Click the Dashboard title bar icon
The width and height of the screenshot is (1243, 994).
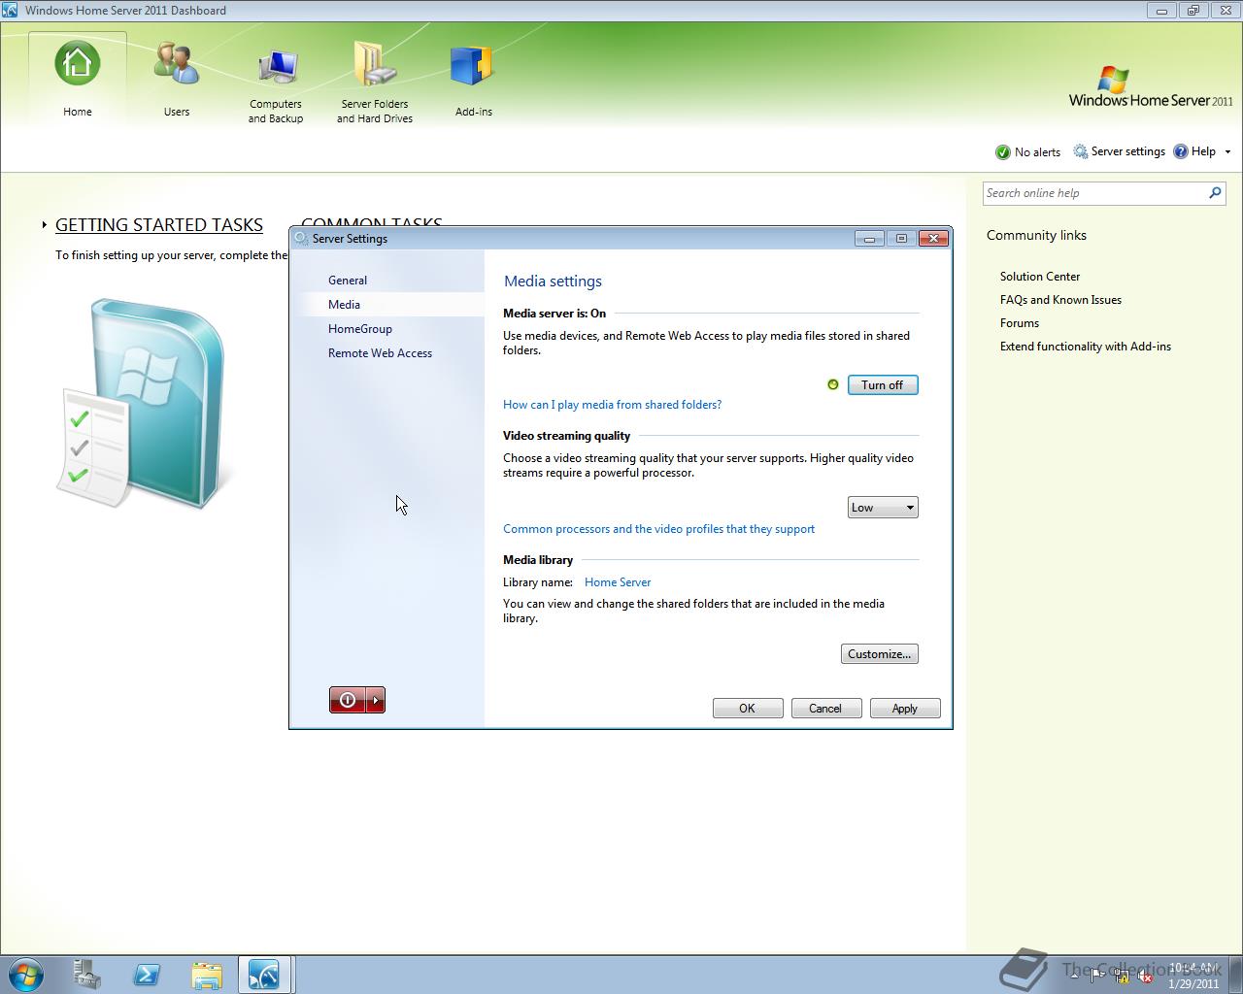pyautogui.click(x=10, y=11)
